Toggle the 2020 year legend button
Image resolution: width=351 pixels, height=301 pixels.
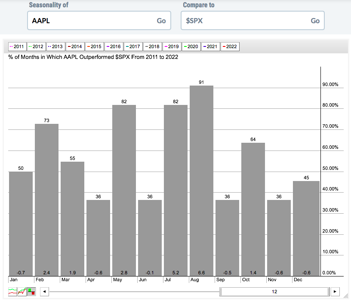pyautogui.click(x=191, y=46)
